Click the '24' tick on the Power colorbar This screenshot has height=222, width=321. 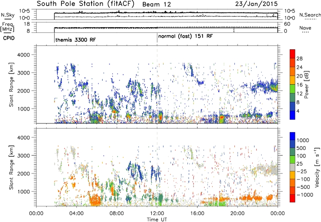[299, 67]
